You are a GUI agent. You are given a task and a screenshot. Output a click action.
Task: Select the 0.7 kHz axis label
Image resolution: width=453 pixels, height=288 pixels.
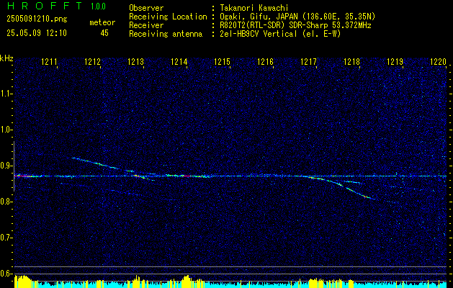click(x=6, y=238)
